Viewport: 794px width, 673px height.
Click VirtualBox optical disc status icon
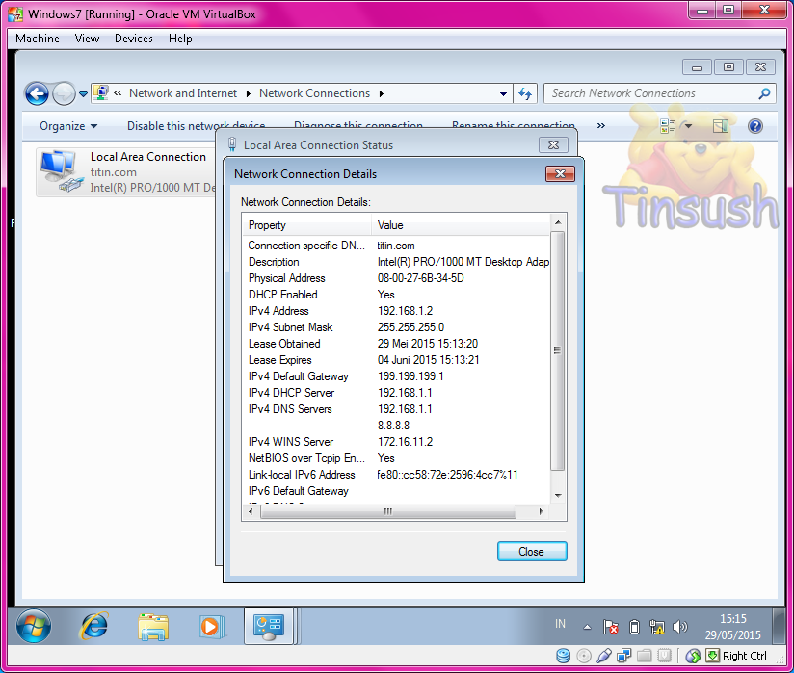click(x=584, y=657)
